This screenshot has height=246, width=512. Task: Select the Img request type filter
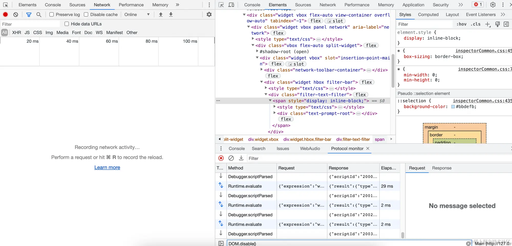(x=49, y=32)
